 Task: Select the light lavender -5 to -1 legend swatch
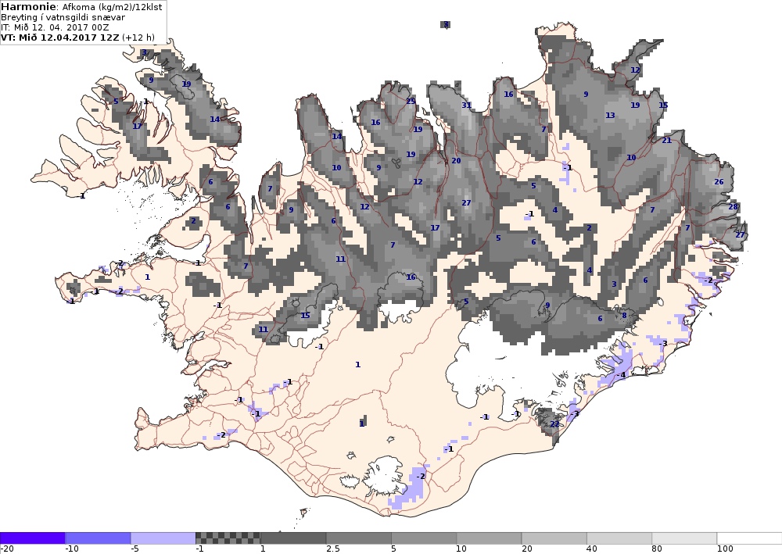coord(163,538)
